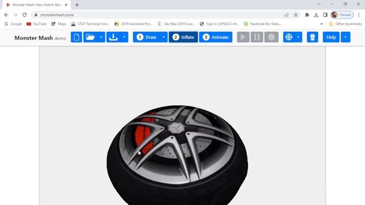Reload the page
The height and width of the screenshot is (205, 365).
pos(25,15)
